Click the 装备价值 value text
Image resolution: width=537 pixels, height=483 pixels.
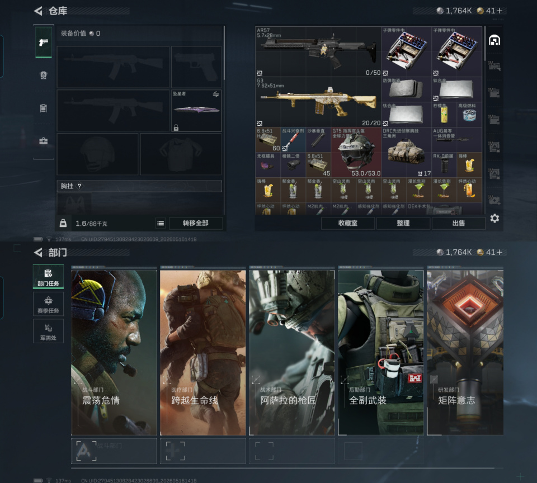(x=81, y=33)
